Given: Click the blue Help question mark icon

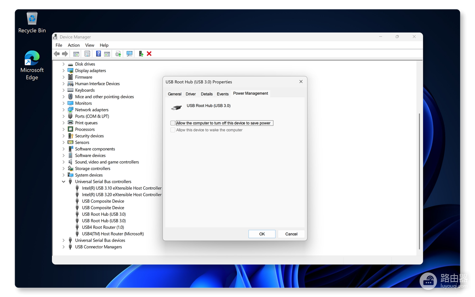Looking at the screenshot, I should pos(99,54).
